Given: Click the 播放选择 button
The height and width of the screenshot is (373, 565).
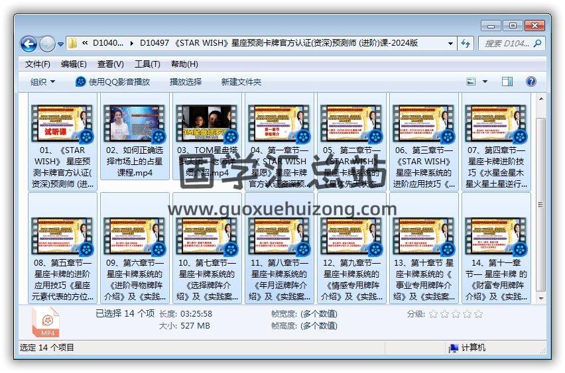Looking at the screenshot, I should click(x=186, y=81).
